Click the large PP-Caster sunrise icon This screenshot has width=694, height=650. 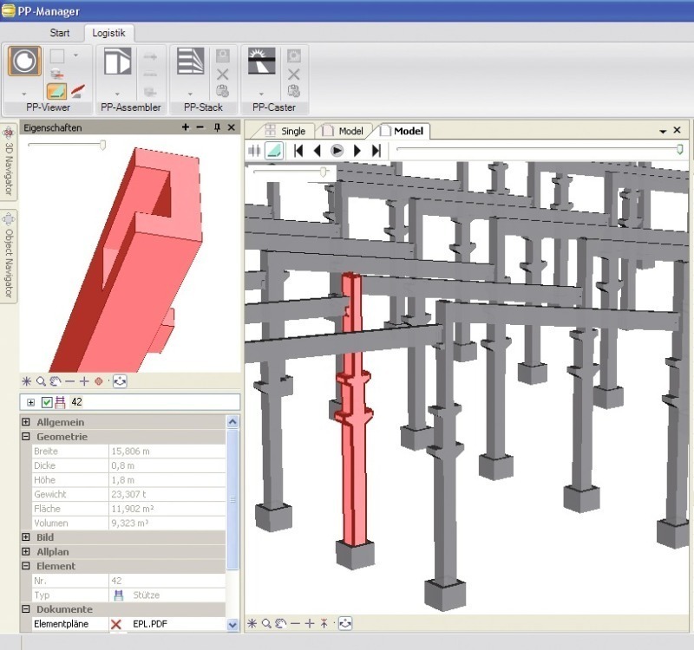[262, 61]
